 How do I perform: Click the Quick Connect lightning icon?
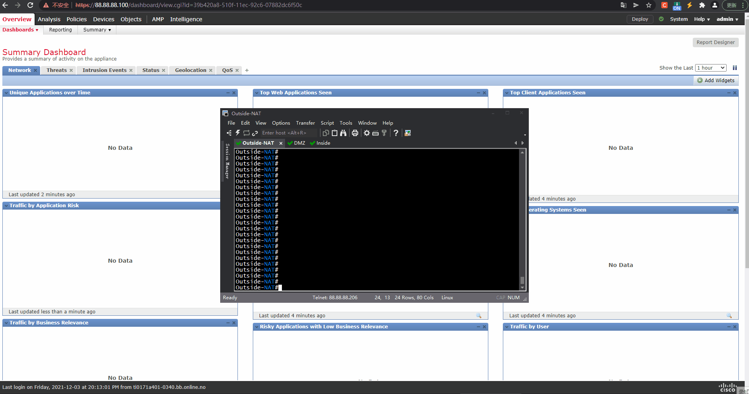pos(237,133)
